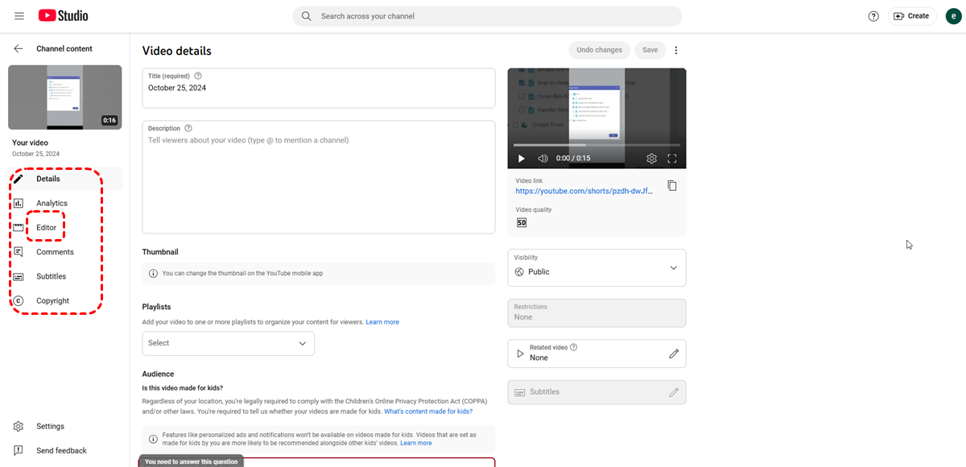Click the YouTube Studio logo
Viewport: 966px width, 467px height.
[63, 16]
